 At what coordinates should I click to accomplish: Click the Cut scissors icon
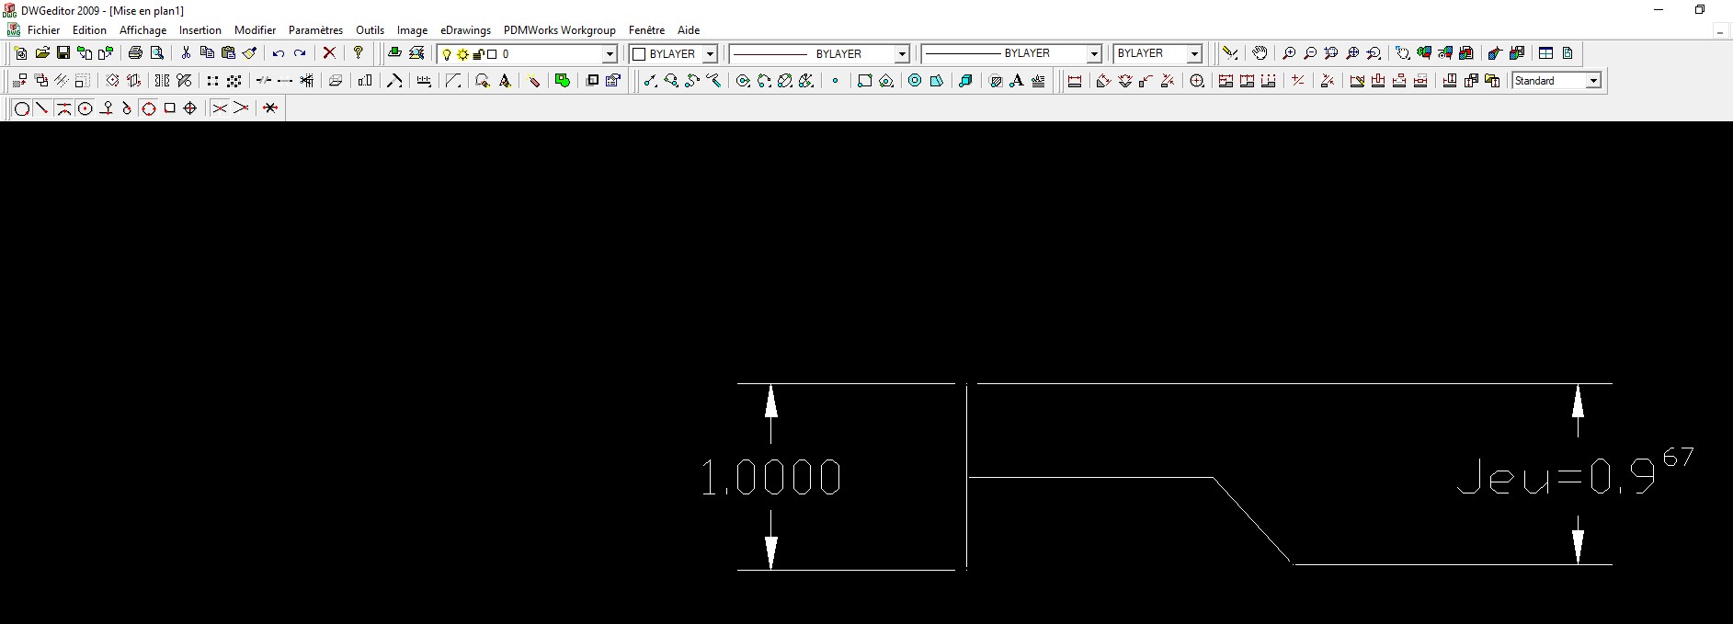(x=186, y=53)
